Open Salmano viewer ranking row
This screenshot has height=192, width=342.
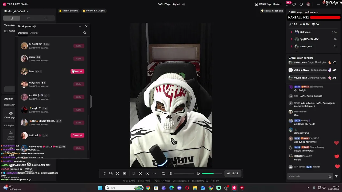pyautogui.click(x=313, y=32)
